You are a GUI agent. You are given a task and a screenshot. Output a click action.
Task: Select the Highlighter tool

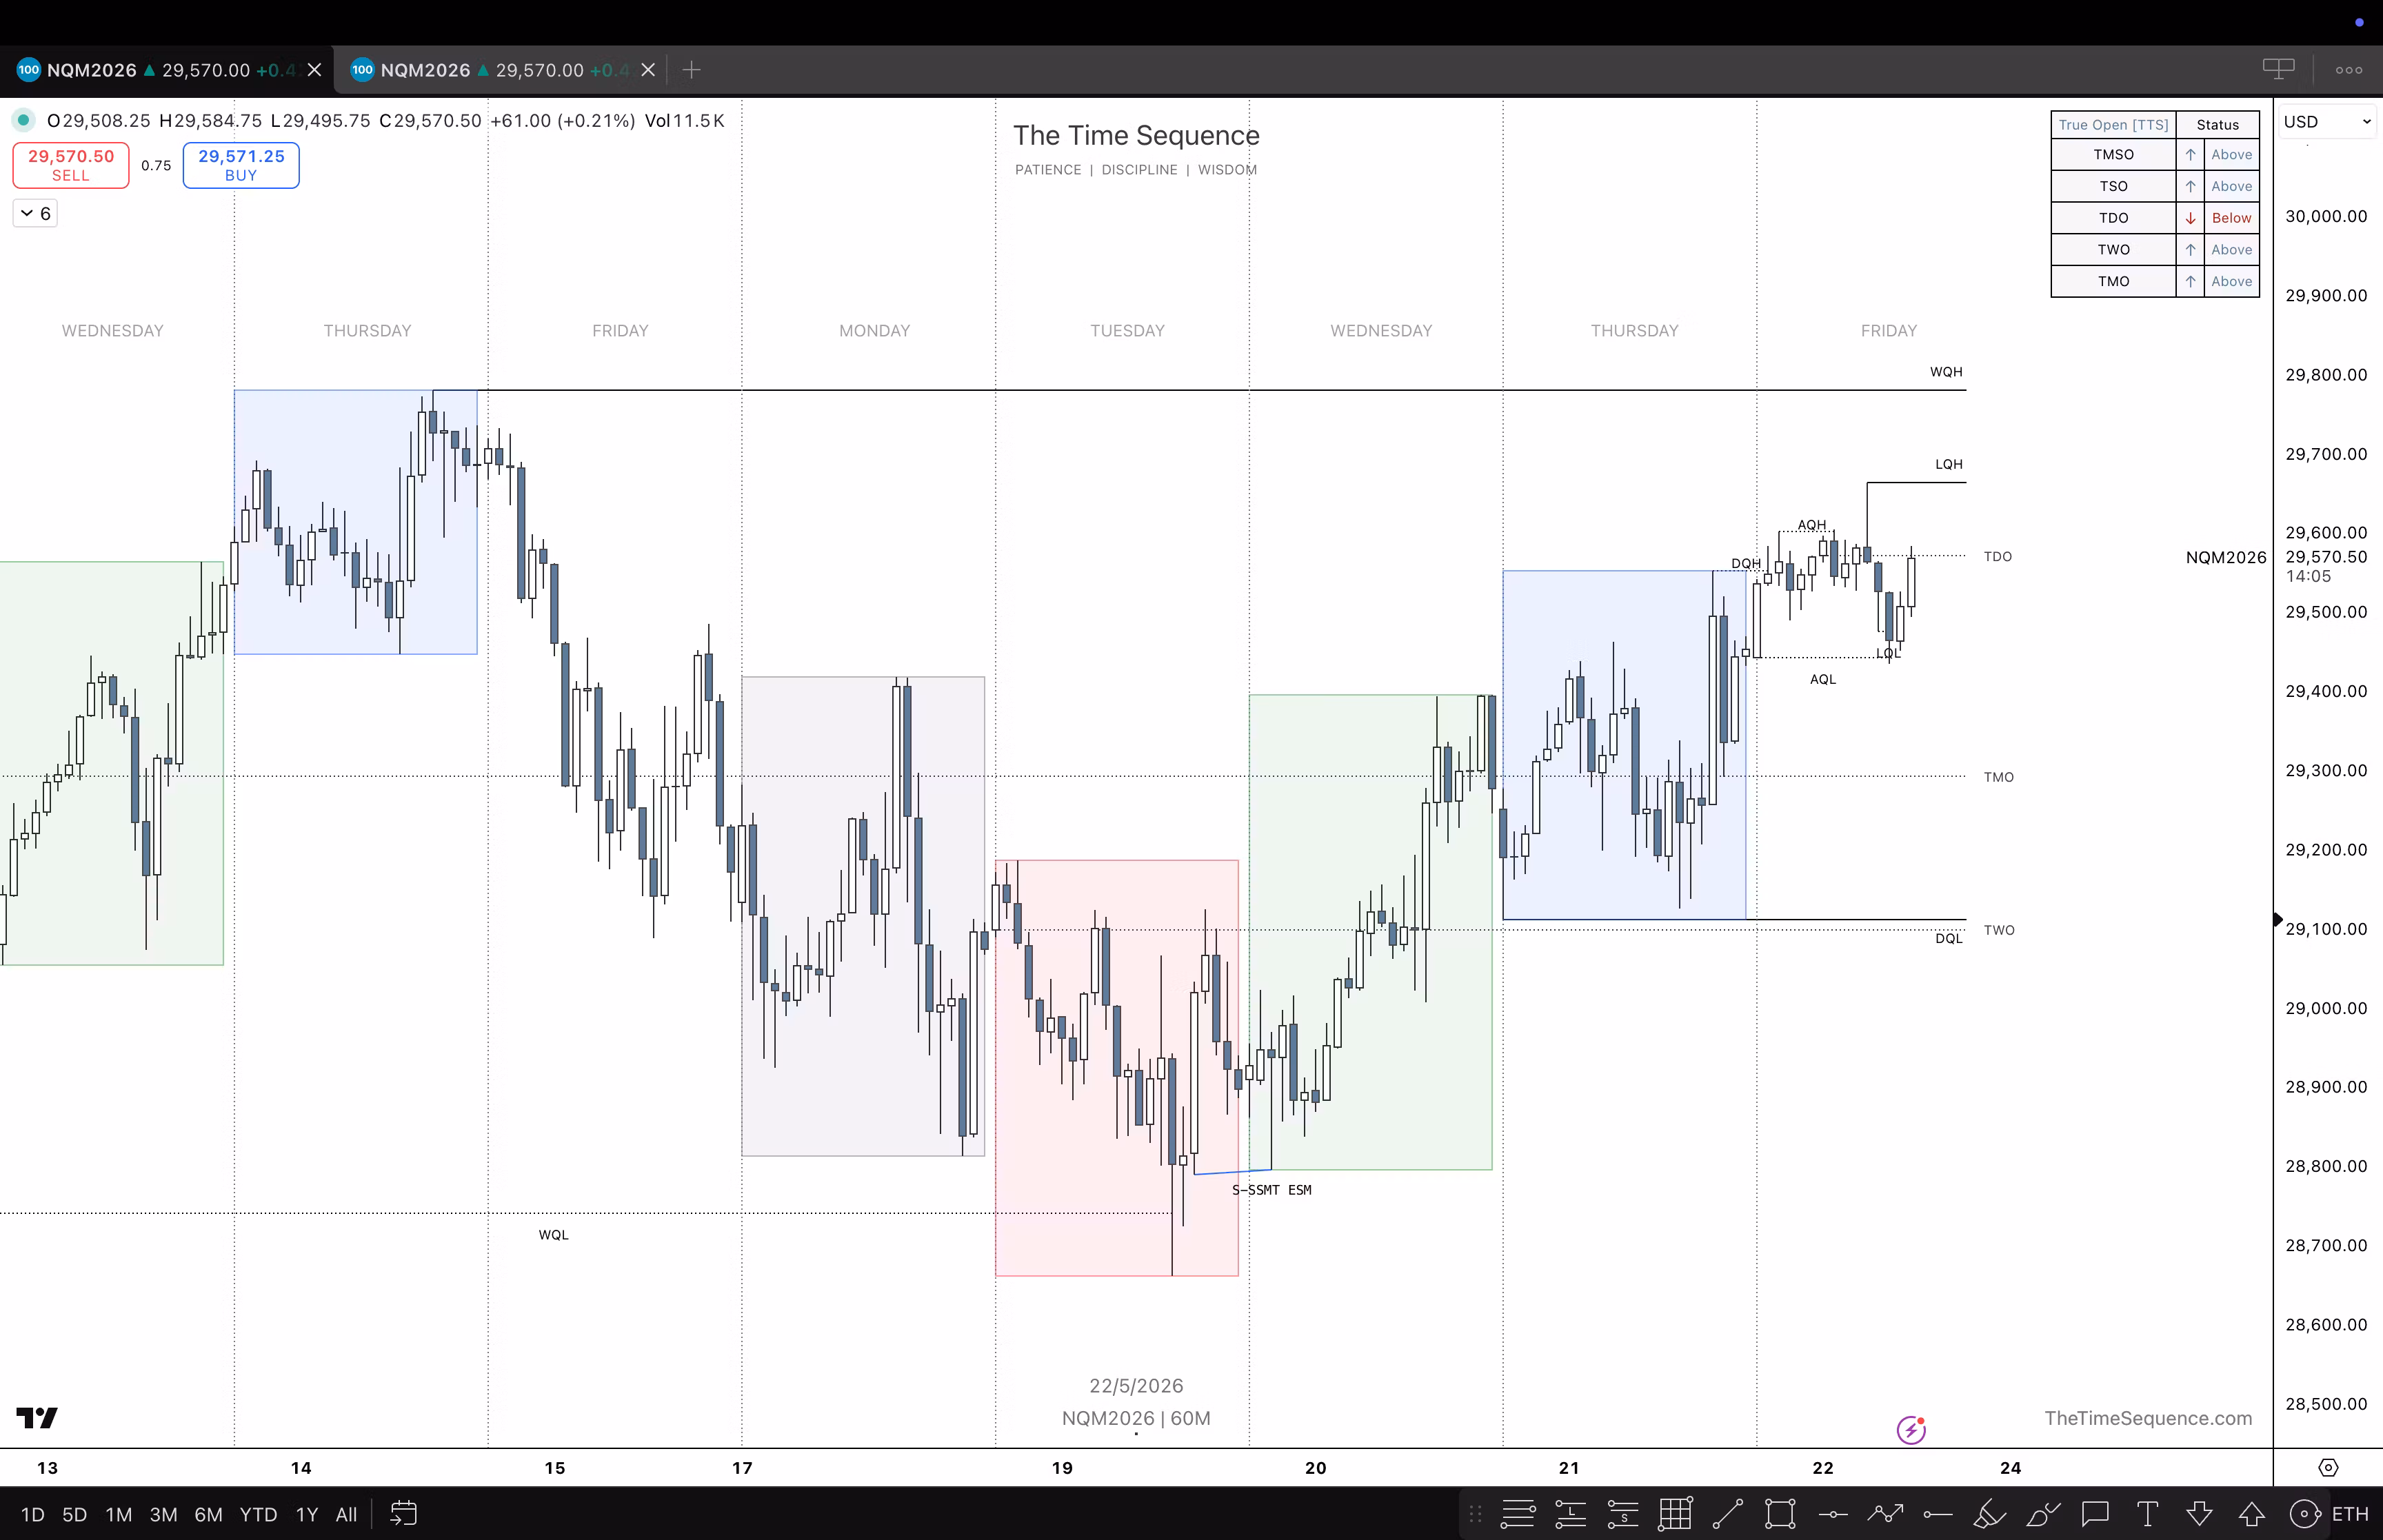[1990, 1514]
